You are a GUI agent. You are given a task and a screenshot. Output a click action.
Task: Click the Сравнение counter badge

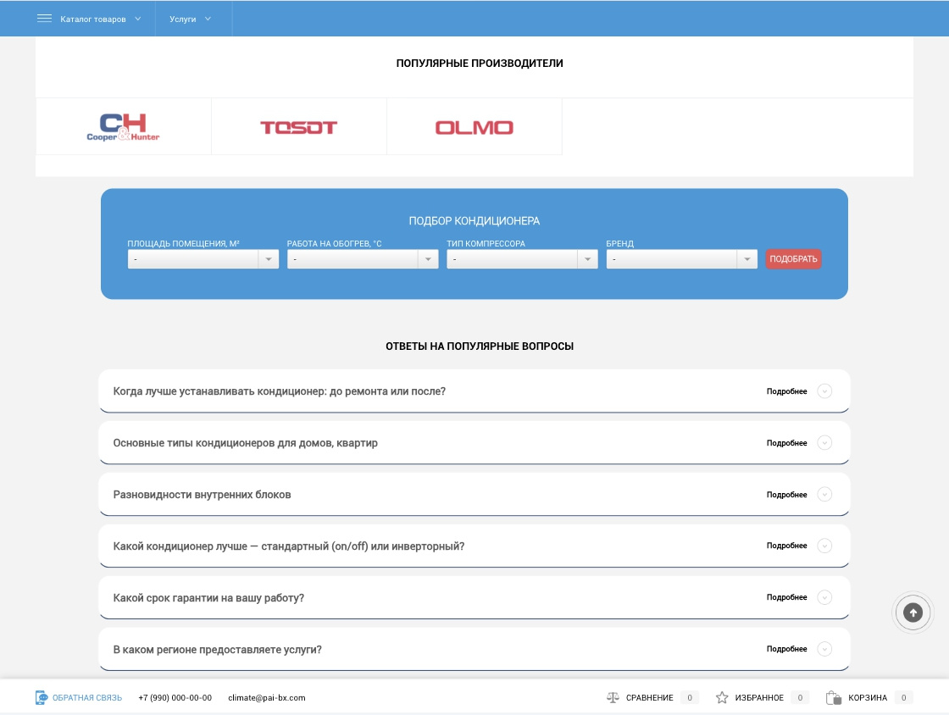pos(690,697)
